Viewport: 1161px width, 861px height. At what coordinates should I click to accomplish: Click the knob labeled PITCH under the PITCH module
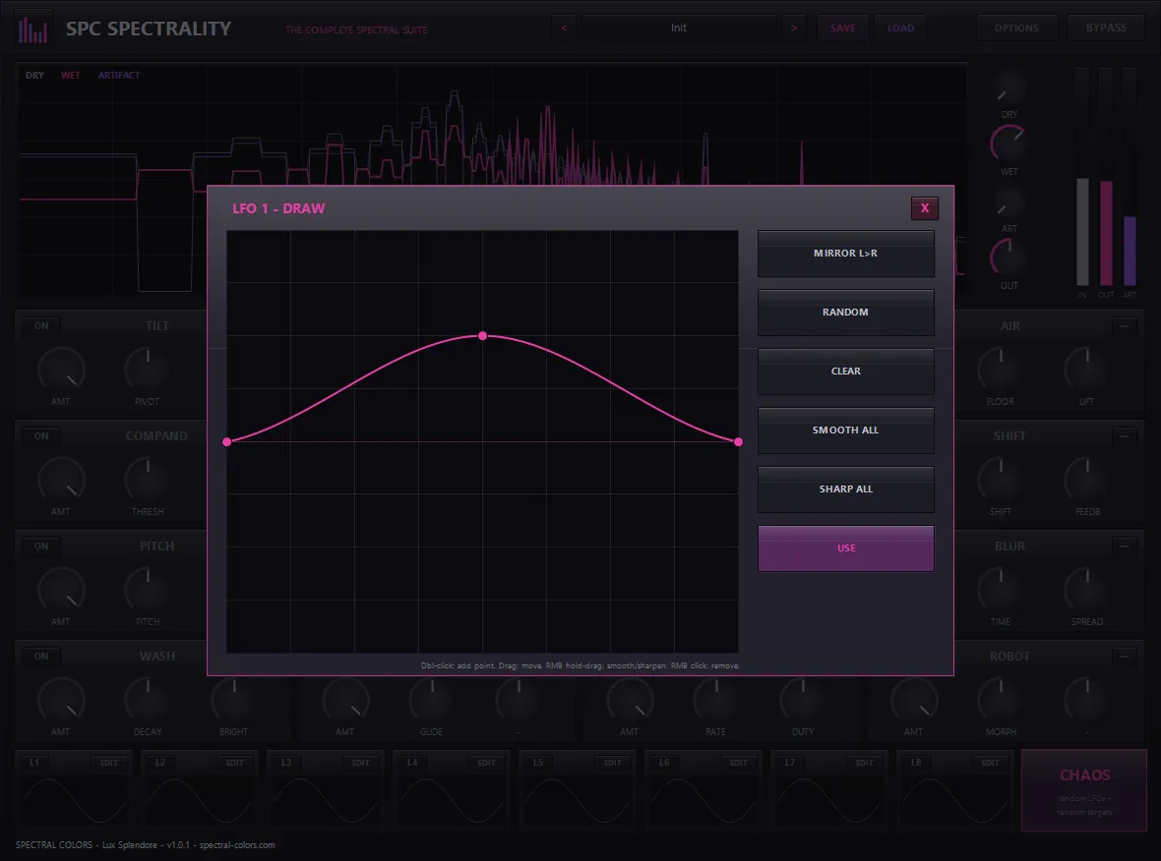(149, 591)
